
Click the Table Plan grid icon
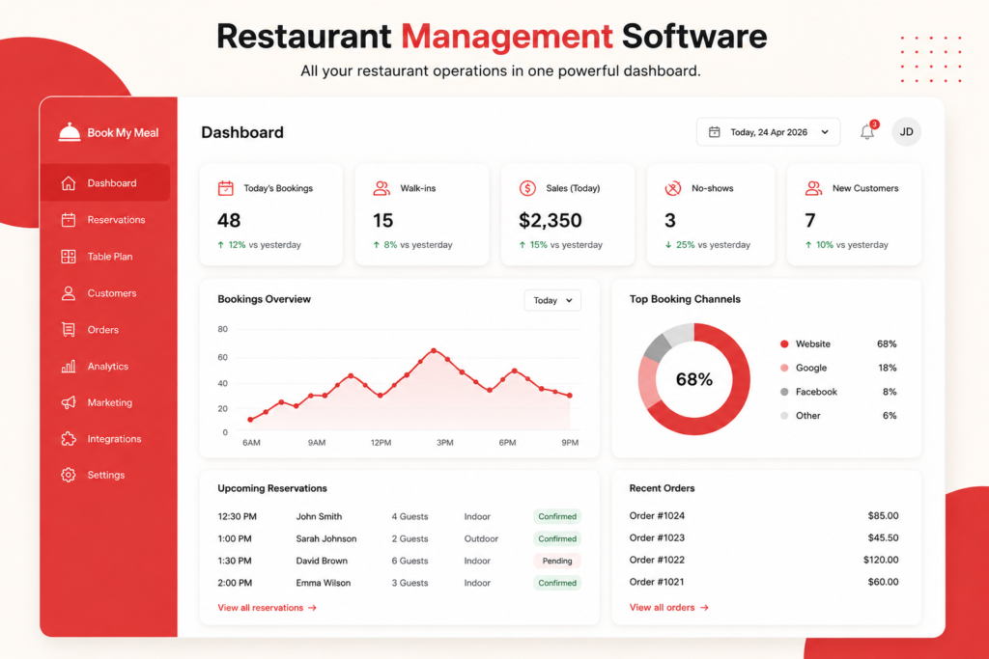click(x=69, y=257)
